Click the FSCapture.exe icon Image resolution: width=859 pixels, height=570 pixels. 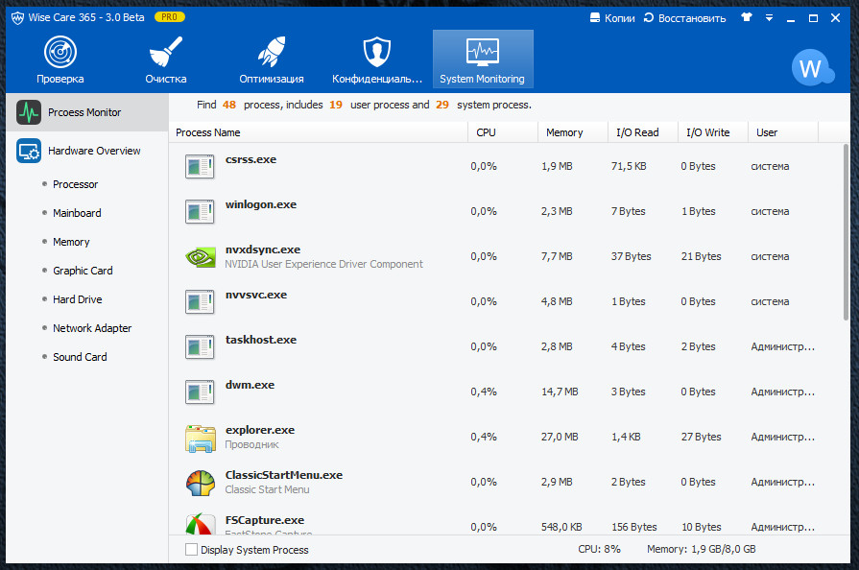pyautogui.click(x=201, y=525)
